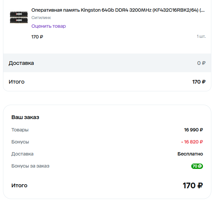Click the Доставка row in the grey bar

[21, 63]
